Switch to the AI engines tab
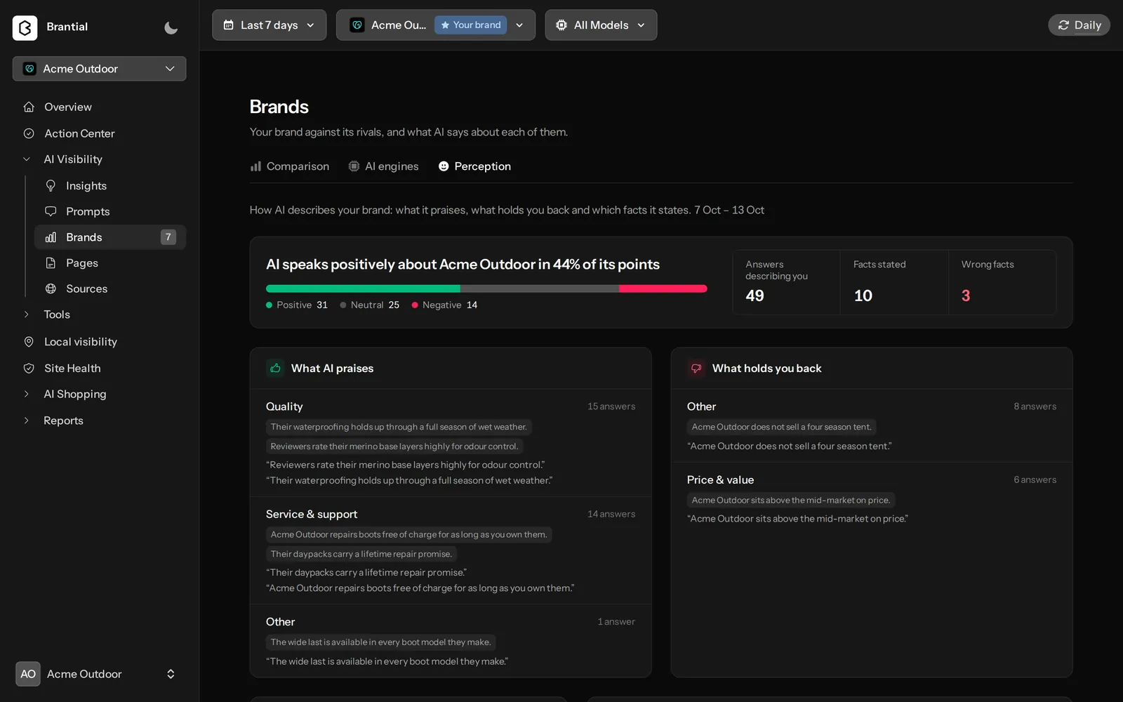The height and width of the screenshot is (702, 1123). click(384, 166)
